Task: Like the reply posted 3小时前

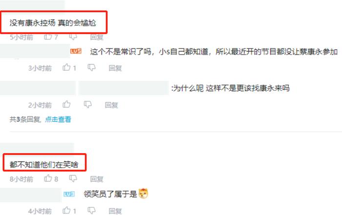Action: pyautogui.click(x=66, y=67)
